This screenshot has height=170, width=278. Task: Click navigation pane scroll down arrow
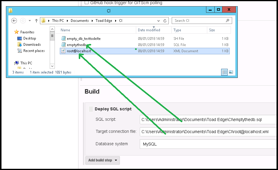tap(52, 66)
